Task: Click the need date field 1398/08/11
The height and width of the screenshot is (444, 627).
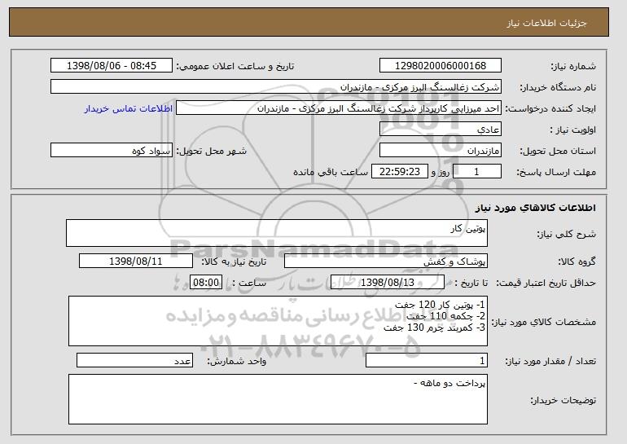Action: [x=136, y=262]
